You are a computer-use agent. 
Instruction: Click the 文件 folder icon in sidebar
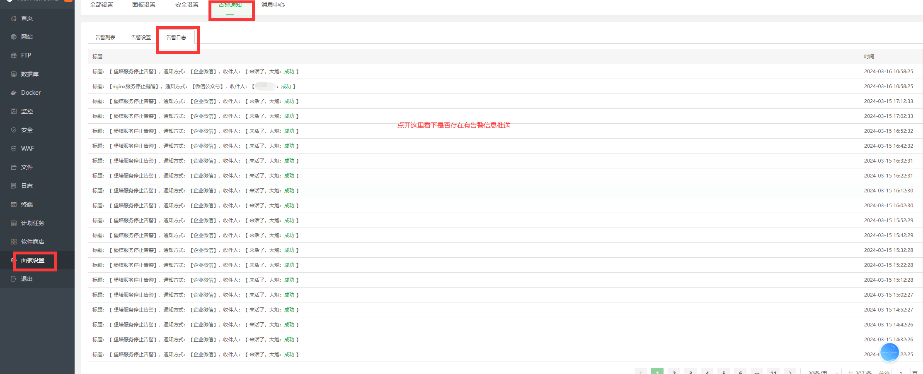14,167
